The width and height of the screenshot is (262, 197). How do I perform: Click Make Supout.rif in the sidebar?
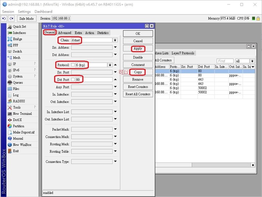tap(24, 132)
